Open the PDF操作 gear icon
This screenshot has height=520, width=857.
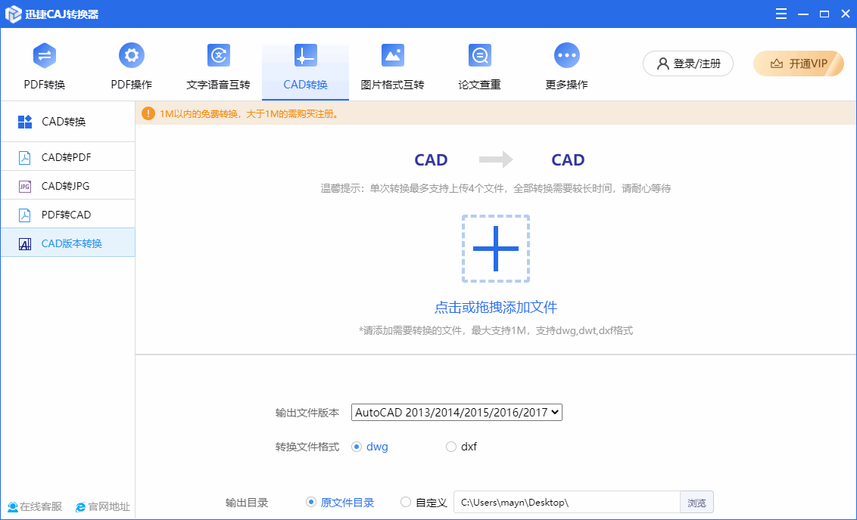131,55
